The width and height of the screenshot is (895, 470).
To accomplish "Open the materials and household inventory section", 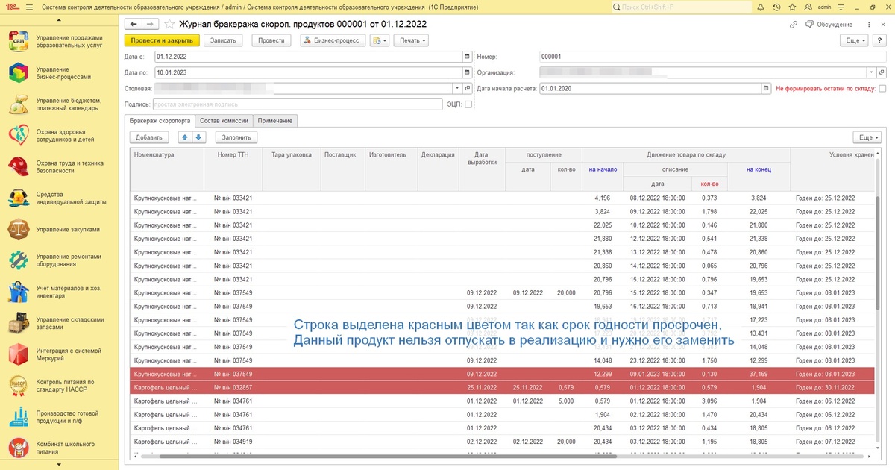I will (59, 292).
